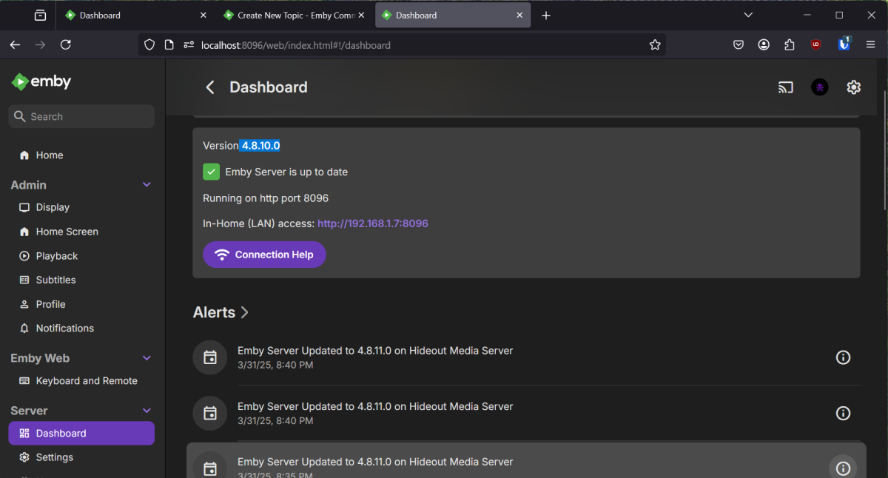This screenshot has width=888, height=478.
Task: Collapse the Emby Web section in the sidebar
Action: tap(147, 358)
